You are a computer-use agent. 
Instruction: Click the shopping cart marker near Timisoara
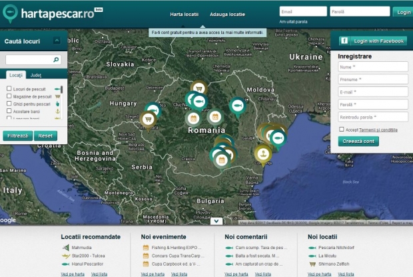pos(148,120)
